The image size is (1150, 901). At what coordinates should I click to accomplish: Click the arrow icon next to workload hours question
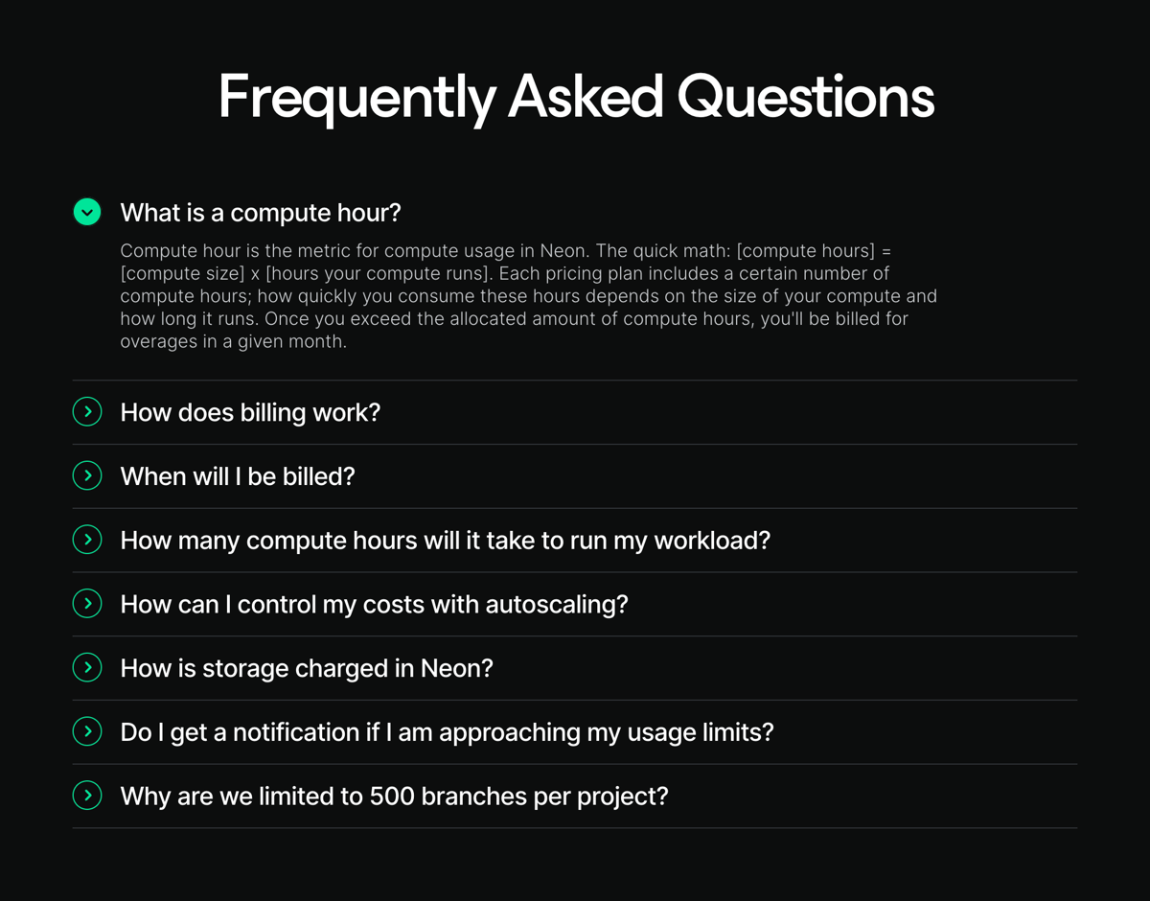pos(86,540)
